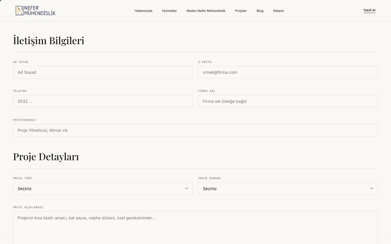Click the Teklif Al link

click(x=369, y=10)
